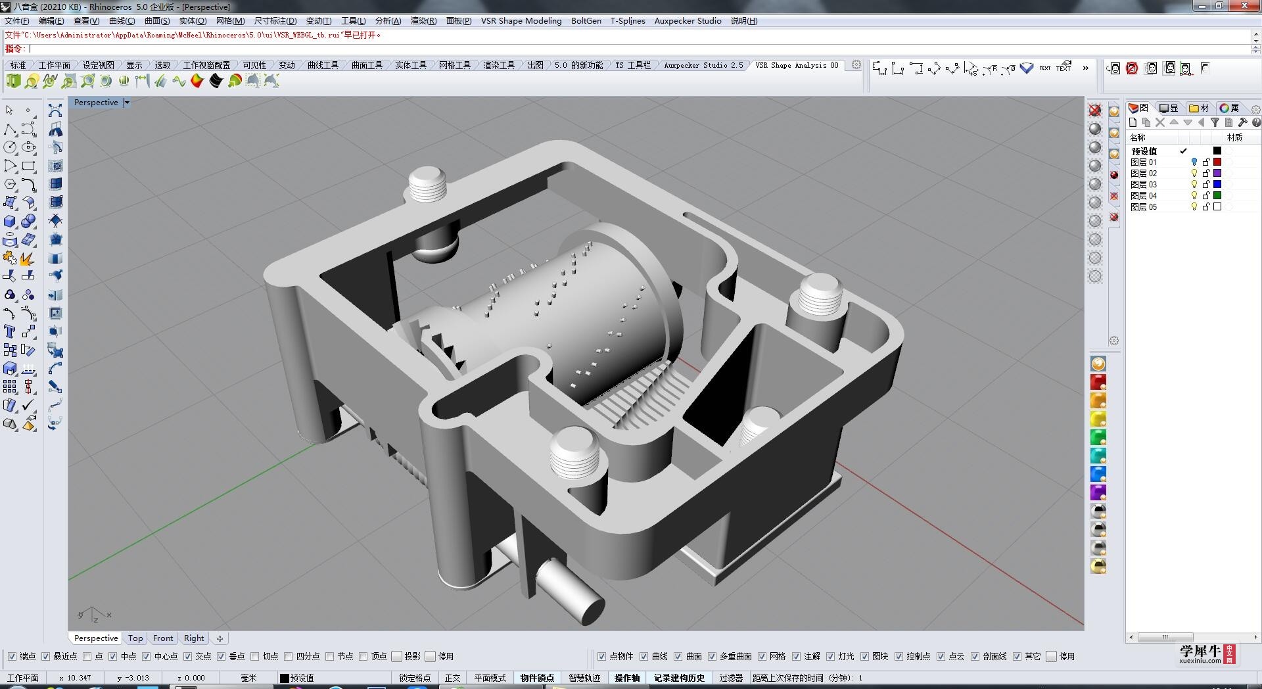Image resolution: width=1262 pixels, height=689 pixels.
Task: Toggle 最近点 nearest osnap checkbox
Action: coord(45,656)
